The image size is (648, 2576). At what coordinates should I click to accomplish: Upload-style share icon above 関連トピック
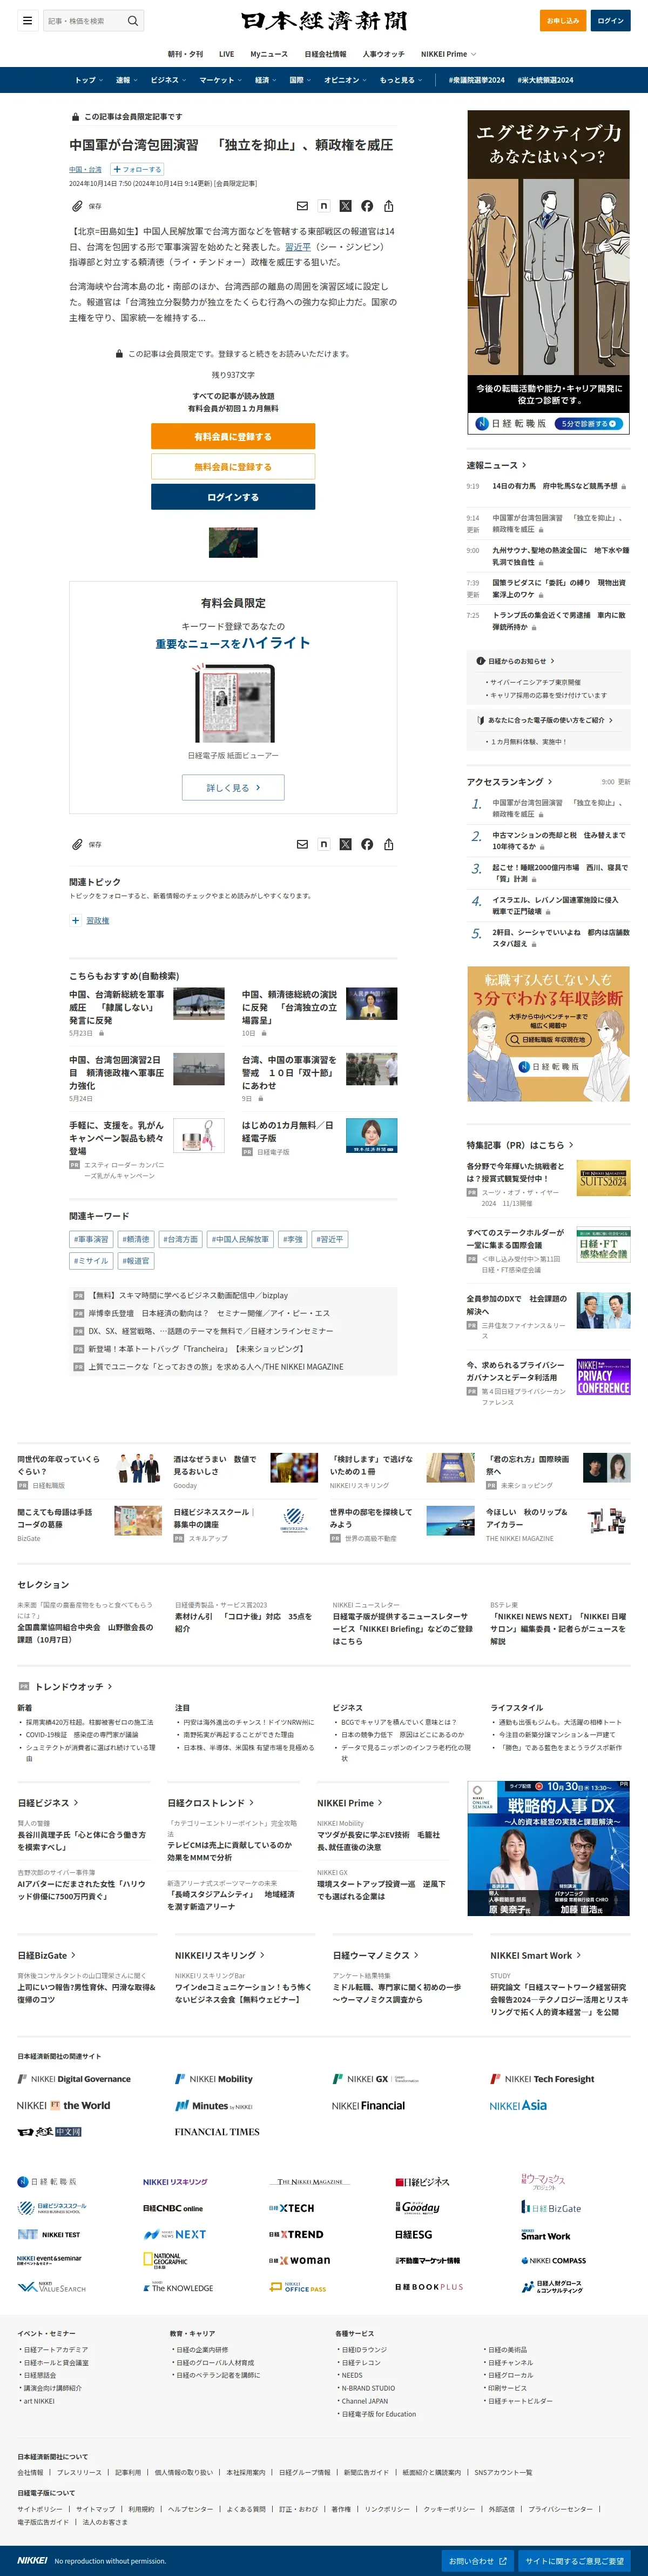(x=388, y=844)
